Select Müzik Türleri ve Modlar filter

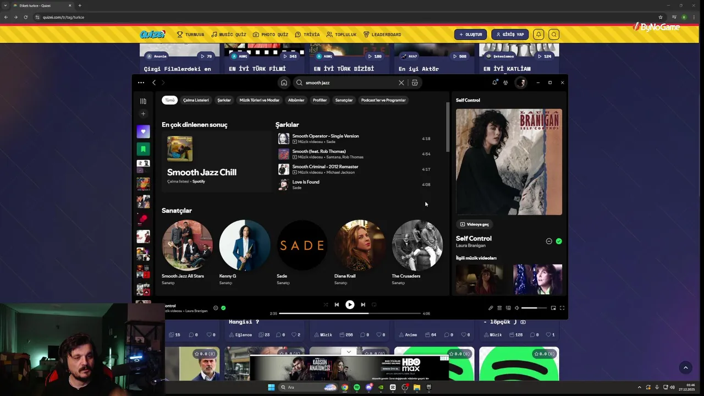point(259,100)
